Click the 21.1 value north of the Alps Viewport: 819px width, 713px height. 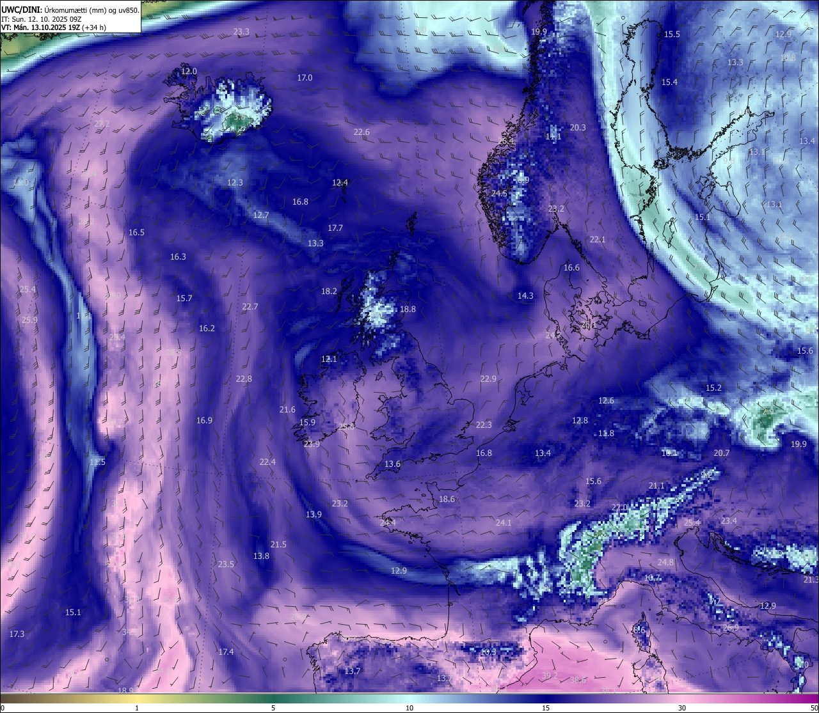(656, 486)
